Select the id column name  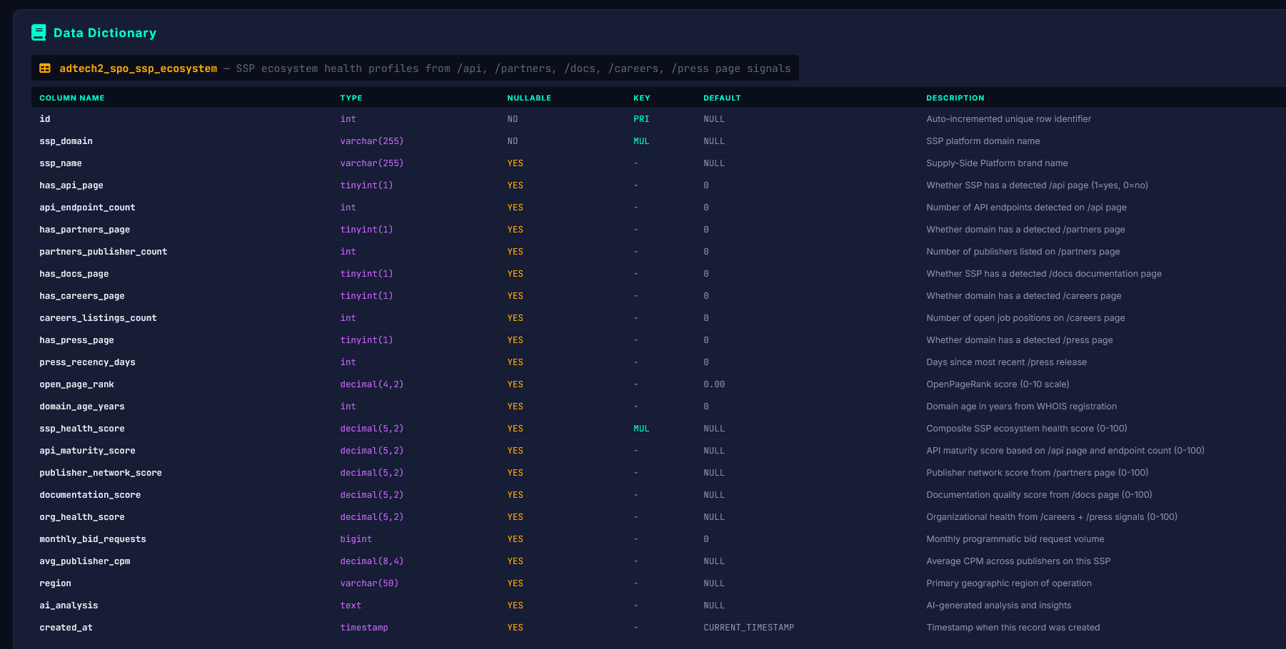[45, 119]
